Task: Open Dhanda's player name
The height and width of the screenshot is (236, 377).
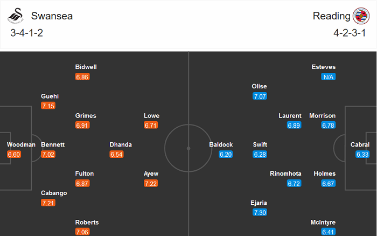Action: (x=121, y=144)
